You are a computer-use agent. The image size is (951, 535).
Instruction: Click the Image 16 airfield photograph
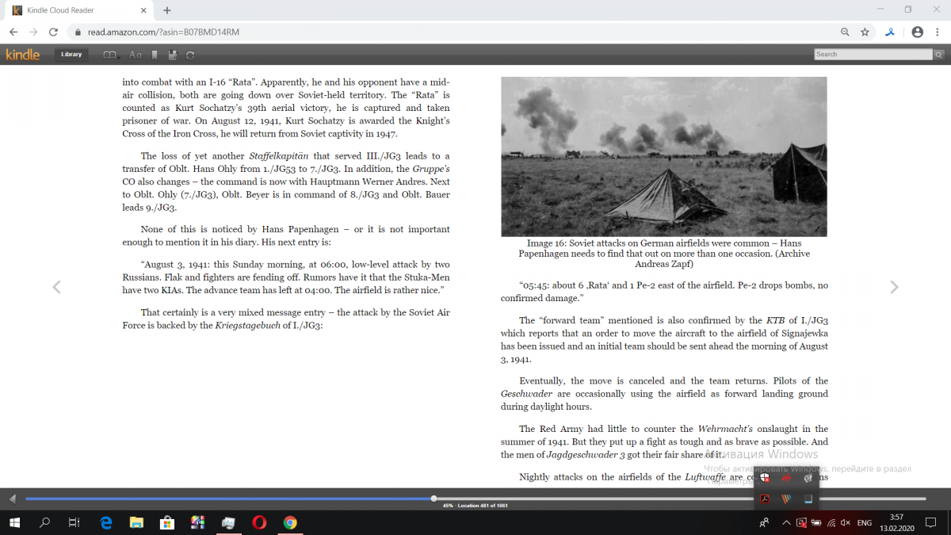coord(664,156)
